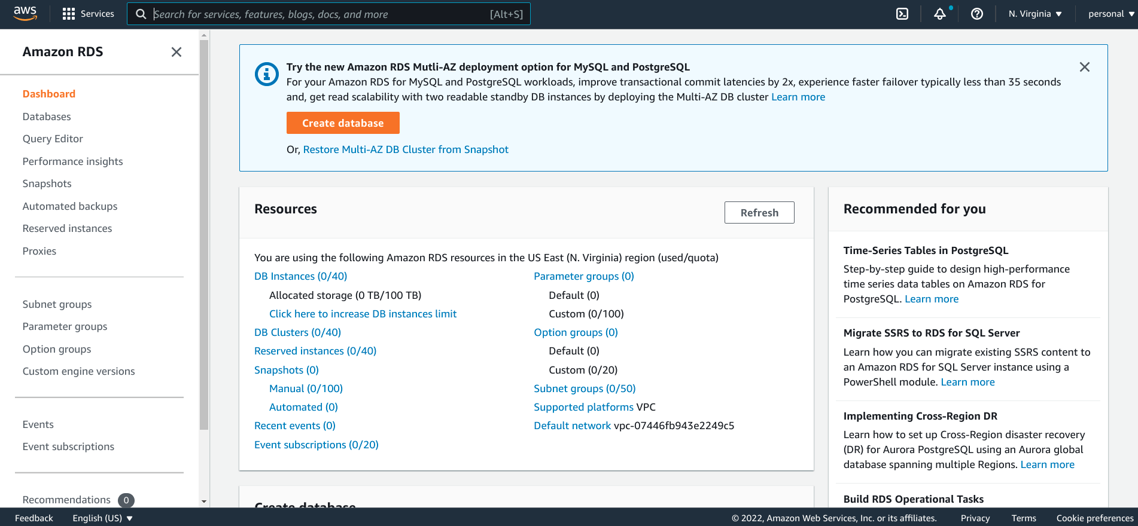This screenshot has width=1138, height=526.
Task: Click the sidebar scrollbar down arrow
Action: coord(204,501)
